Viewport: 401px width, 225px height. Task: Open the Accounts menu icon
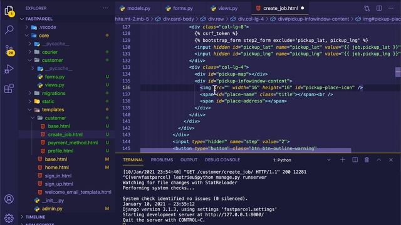[9, 199]
